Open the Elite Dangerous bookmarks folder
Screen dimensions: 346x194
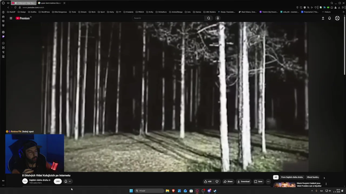[59, 12]
